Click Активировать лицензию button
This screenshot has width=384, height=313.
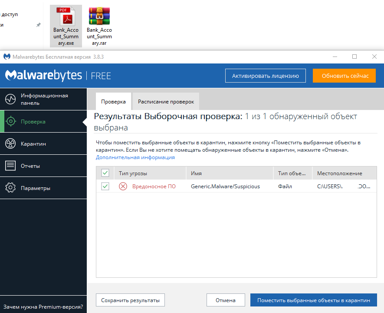pyautogui.click(x=266, y=76)
